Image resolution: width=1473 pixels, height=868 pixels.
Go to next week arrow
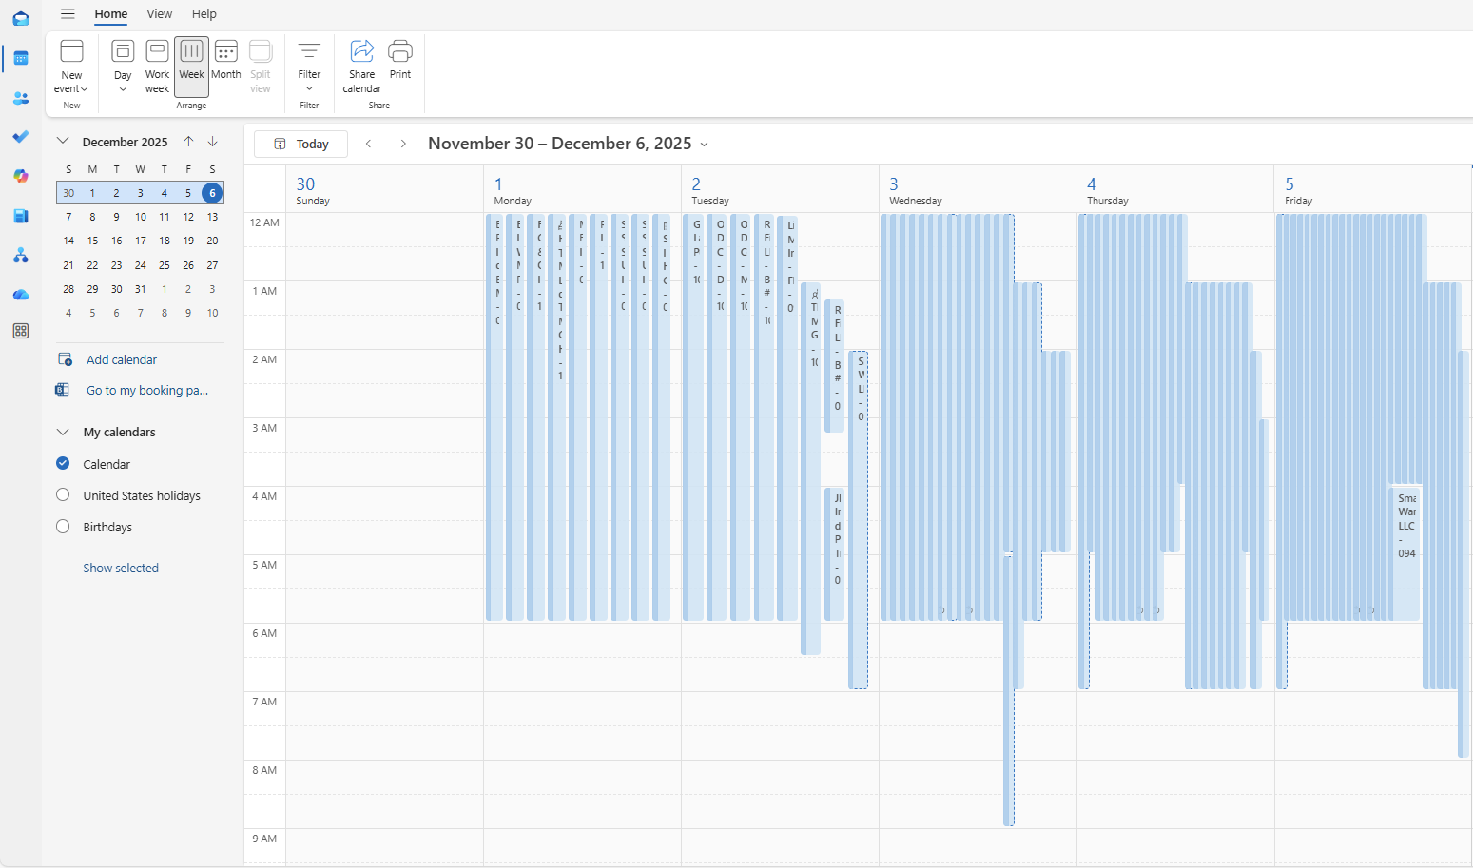403,144
